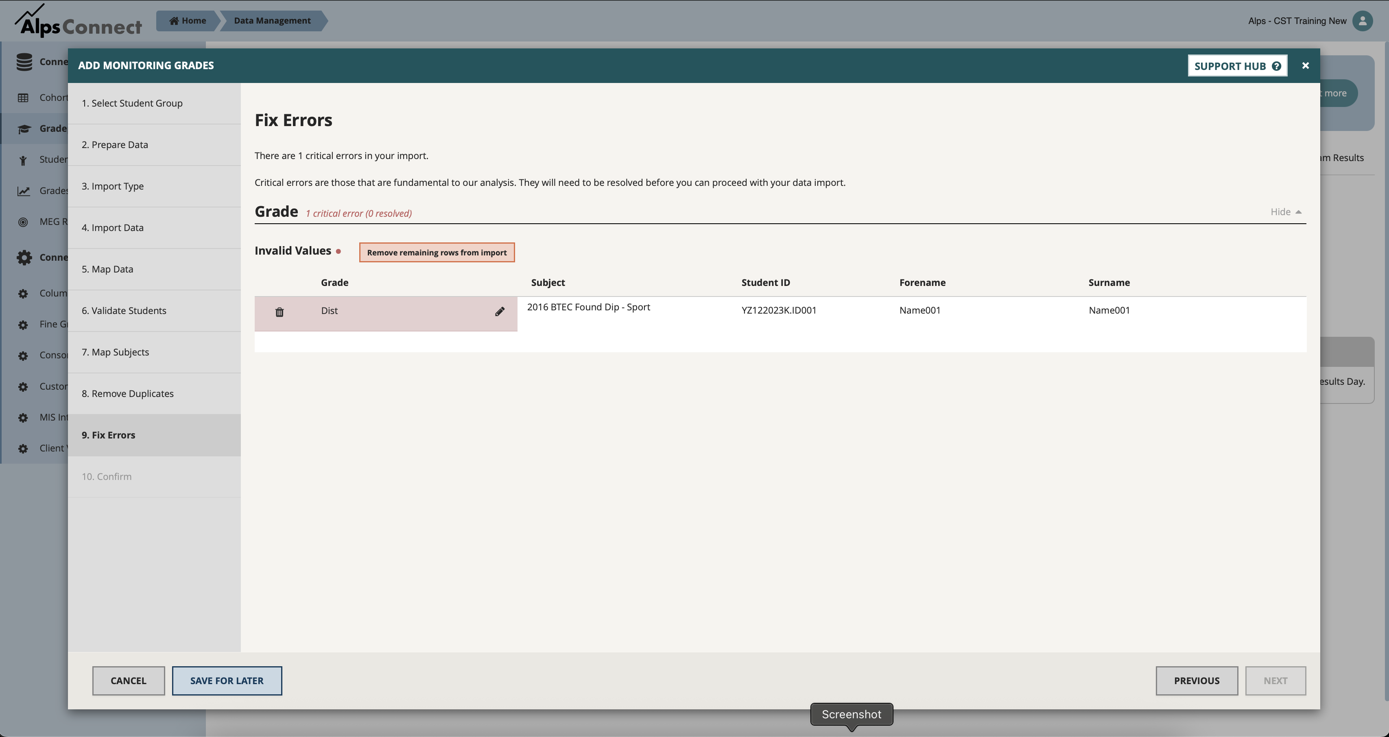Click the Conso gear icon in sidebar
The width and height of the screenshot is (1389, 737).
pyautogui.click(x=23, y=356)
